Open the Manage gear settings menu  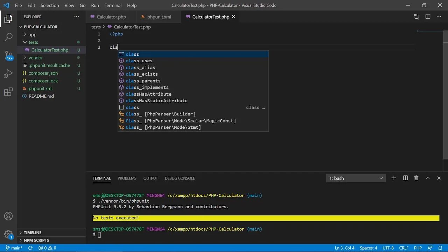pyautogui.click(x=8, y=234)
